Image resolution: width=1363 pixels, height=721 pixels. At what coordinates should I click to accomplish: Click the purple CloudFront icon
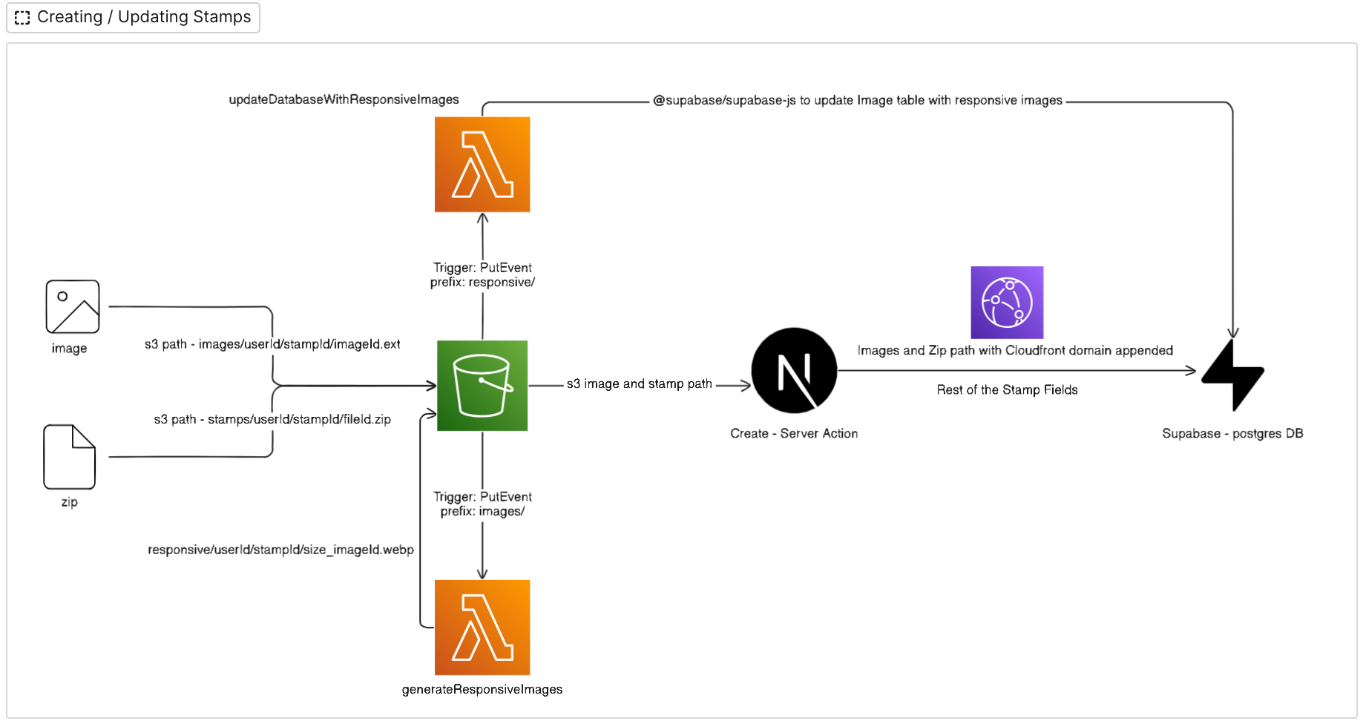[1007, 303]
